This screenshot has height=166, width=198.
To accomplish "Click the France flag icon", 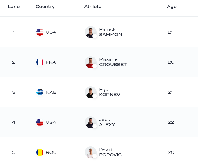I will click(x=40, y=62).
